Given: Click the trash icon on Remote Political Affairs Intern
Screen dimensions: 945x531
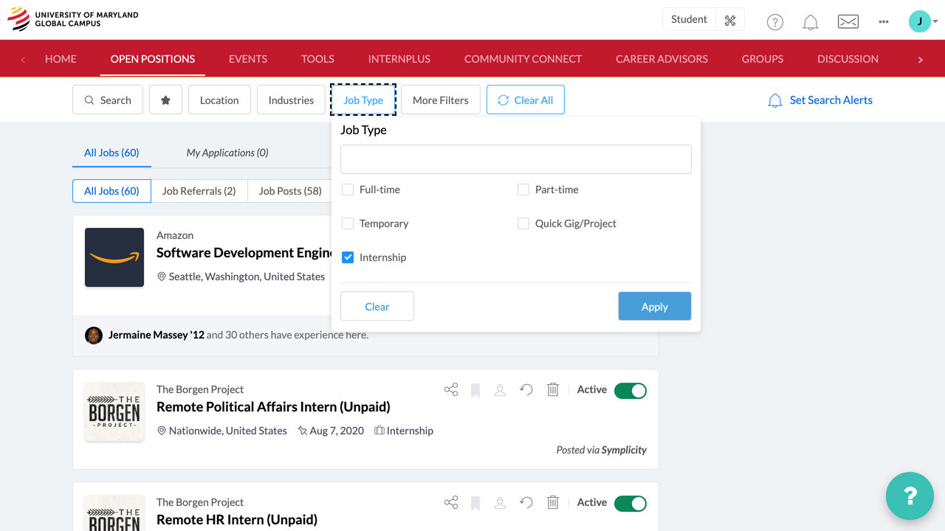Looking at the screenshot, I should coord(553,389).
